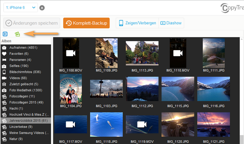The width and height of the screenshot is (244, 144).
Task: Open the Foto Mediathek (1300) album
Action: pyautogui.click(x=26, y=90)
